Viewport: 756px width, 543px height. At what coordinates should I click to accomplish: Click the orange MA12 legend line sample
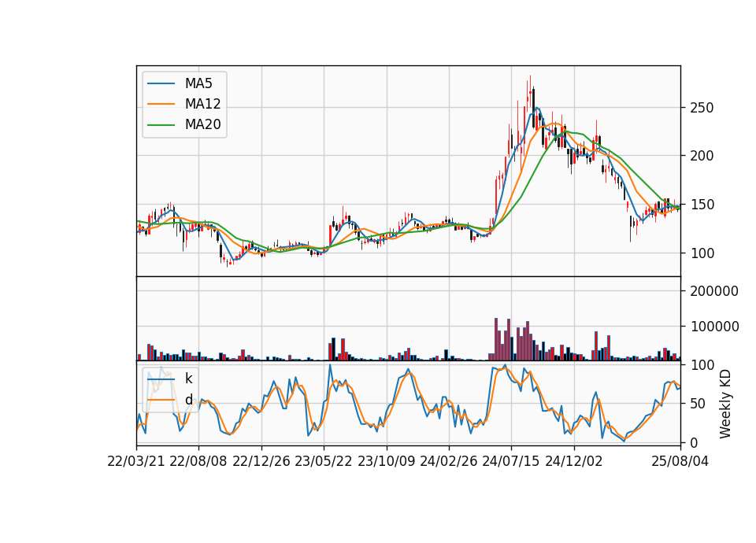point(161,104)
